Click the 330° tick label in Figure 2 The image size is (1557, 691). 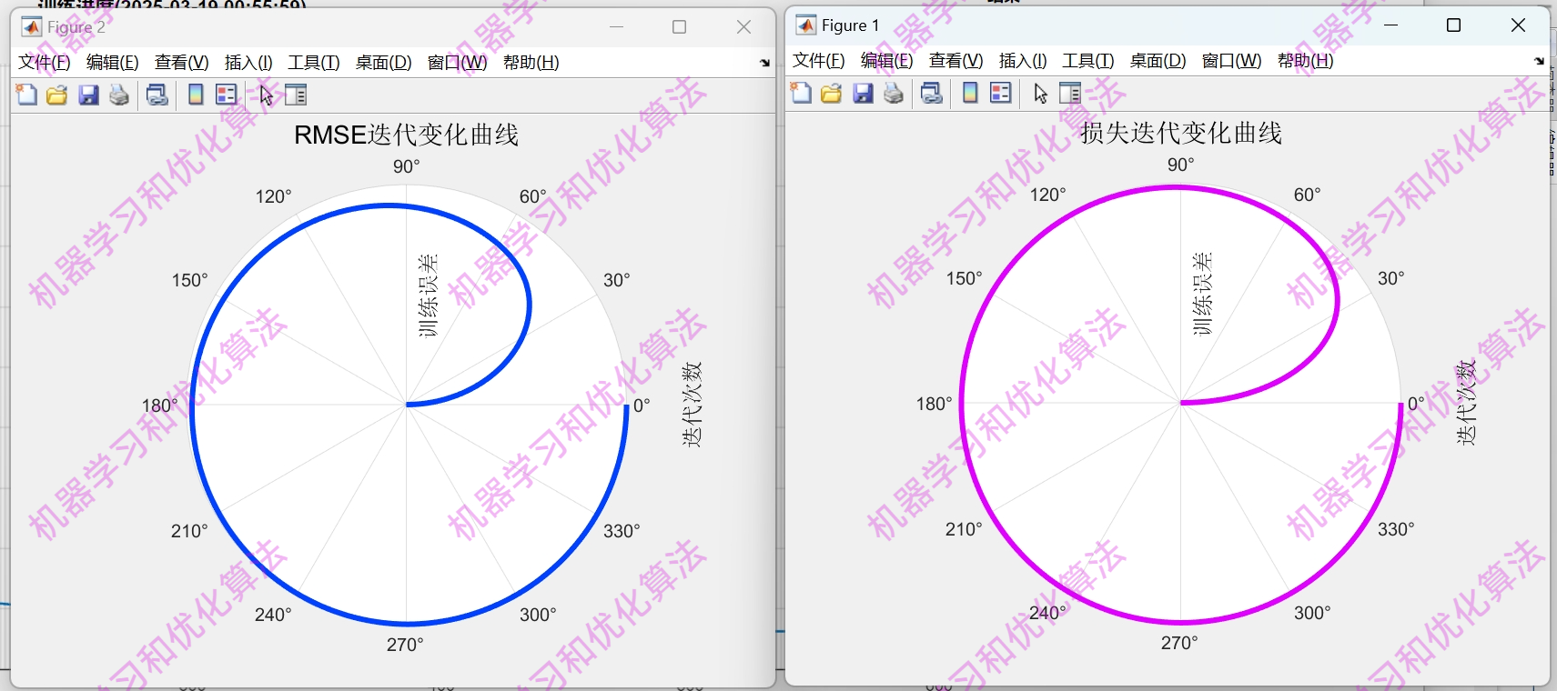[x=622, y=531]
